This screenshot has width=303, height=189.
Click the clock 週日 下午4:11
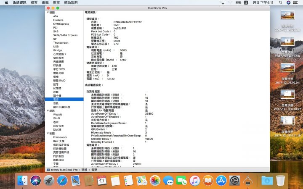pyautogui.click(x=263, y=3)
